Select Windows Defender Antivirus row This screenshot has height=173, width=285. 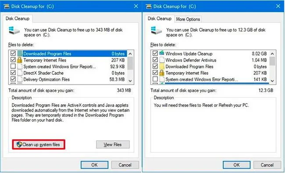coord(210,60)
